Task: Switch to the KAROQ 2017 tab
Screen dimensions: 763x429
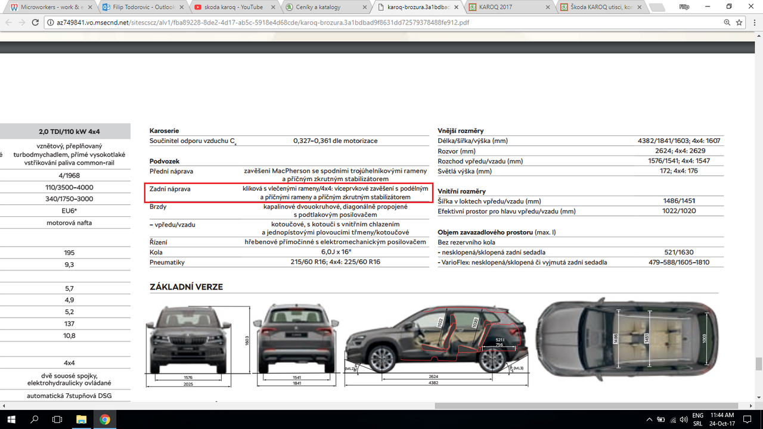Action: (508, 7)
